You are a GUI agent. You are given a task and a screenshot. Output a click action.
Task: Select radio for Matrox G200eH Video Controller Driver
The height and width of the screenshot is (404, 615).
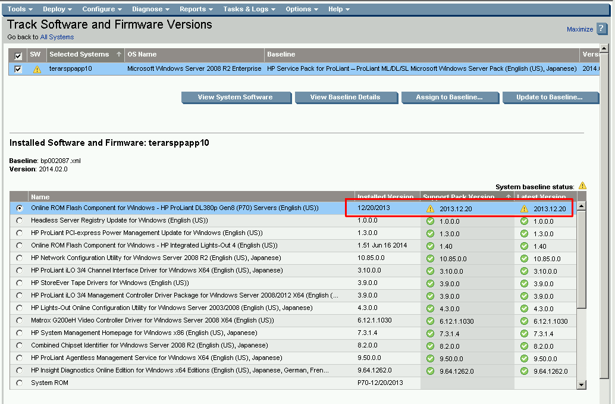[x=19, y=321]
